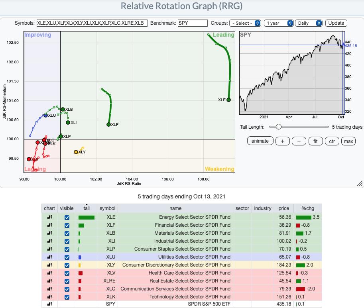Screen dimensions: 364x308
Task: Click the max button
Action: click(348, 141)
